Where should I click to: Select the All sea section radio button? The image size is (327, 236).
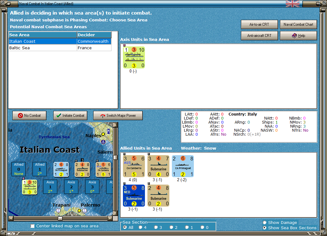coord(125,227)
